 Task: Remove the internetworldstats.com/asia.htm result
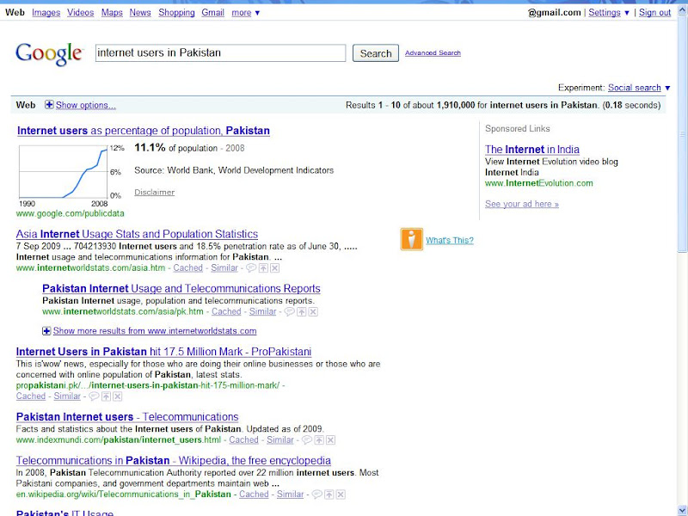click(x=274, y=267)
